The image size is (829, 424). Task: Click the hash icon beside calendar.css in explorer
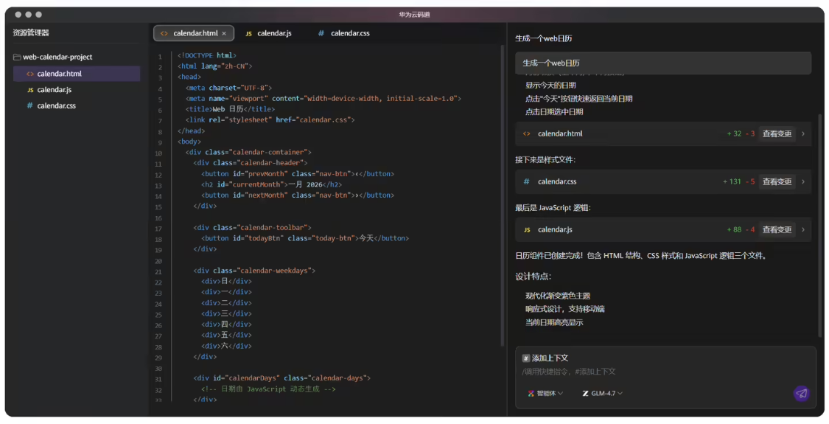pos(29,106)
